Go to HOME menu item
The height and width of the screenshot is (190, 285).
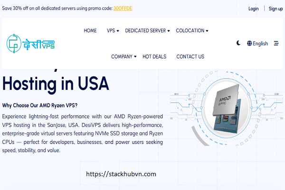point(90,30)
